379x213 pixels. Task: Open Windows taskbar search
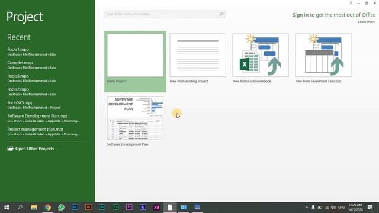tap(20, 207)
